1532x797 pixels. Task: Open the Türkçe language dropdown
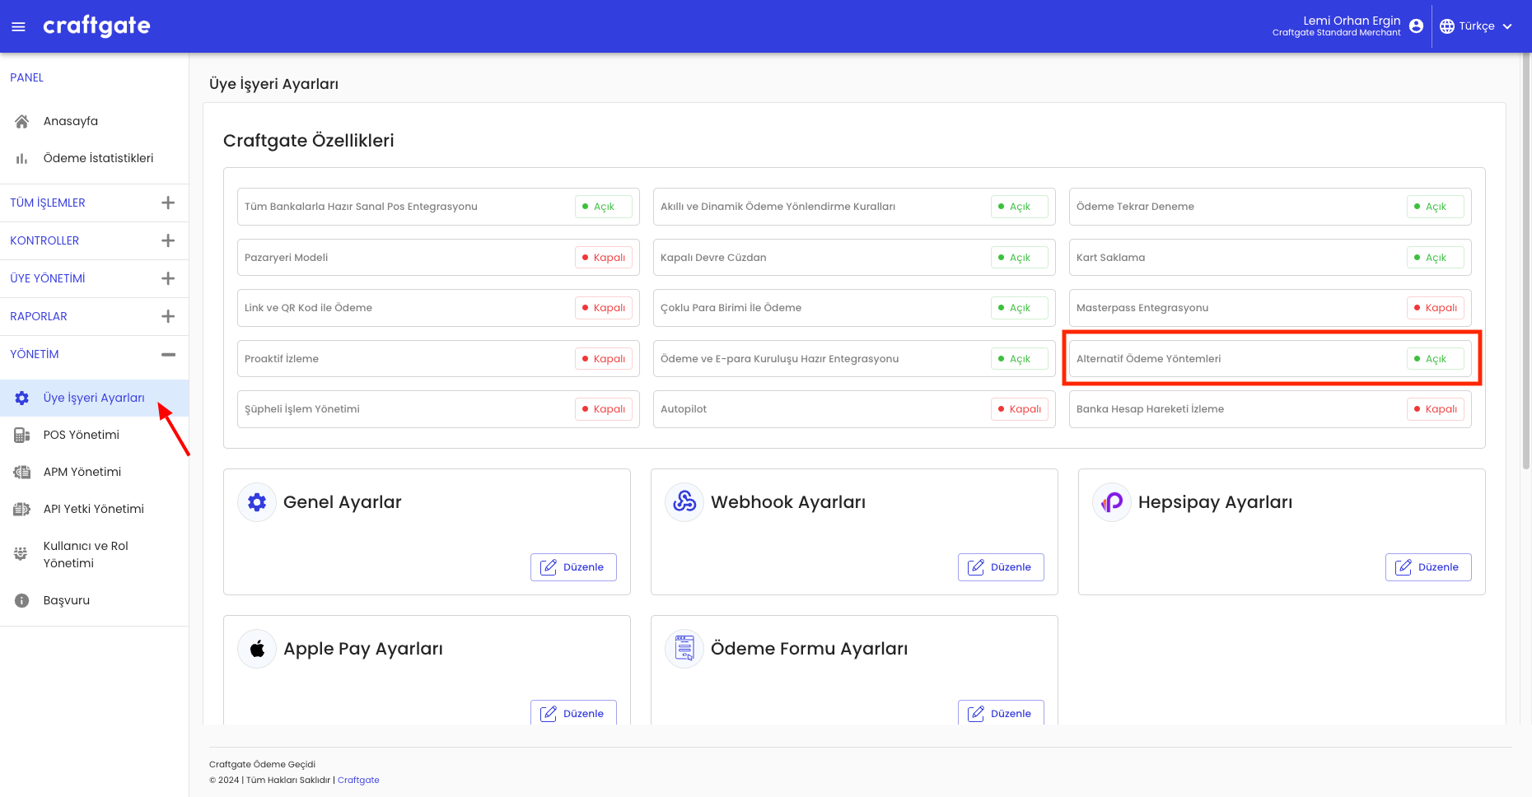pos(1476,26)
